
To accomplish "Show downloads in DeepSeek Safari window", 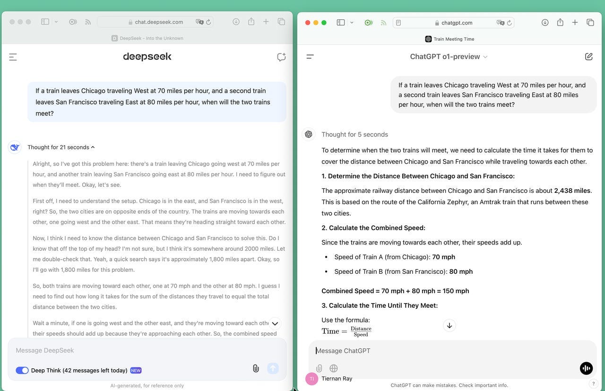I will pos(236,22).
